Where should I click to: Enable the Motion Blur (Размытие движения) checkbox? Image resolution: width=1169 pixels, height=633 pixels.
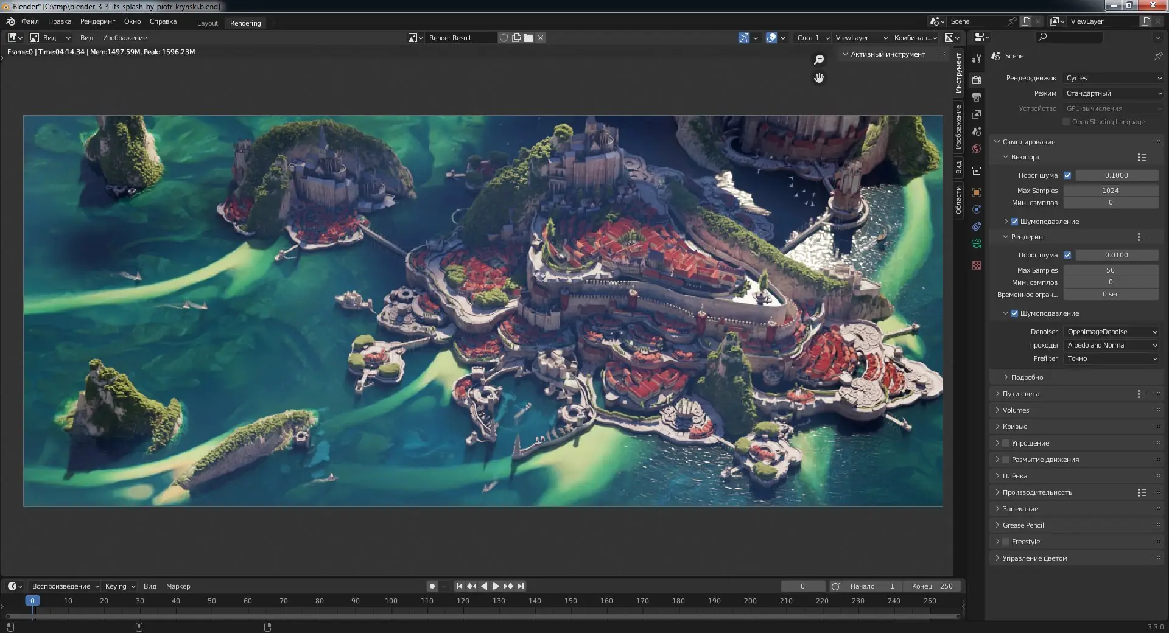tap(1006, 460)
